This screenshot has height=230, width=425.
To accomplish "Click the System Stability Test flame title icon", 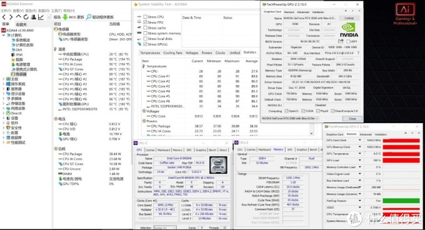I will (x=136, y=4).
